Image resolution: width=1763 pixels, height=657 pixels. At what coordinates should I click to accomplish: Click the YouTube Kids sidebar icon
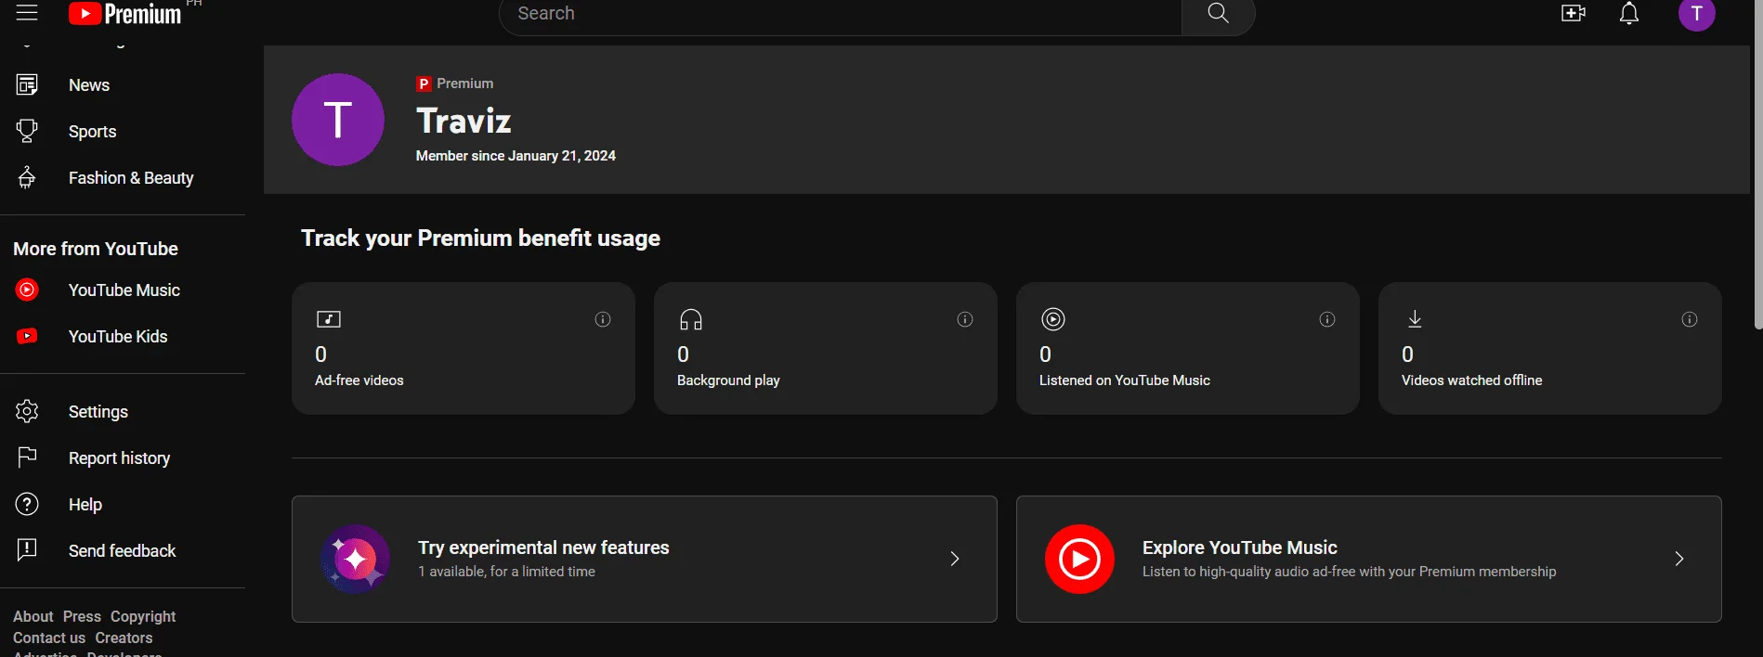27,336
